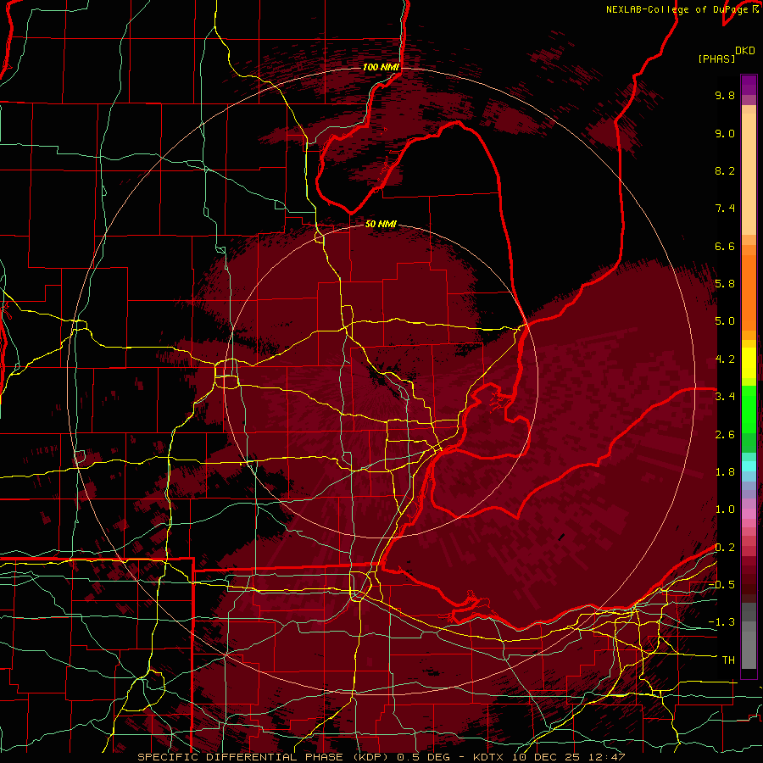Click the 2.6 scale label

tap(725, 435)
